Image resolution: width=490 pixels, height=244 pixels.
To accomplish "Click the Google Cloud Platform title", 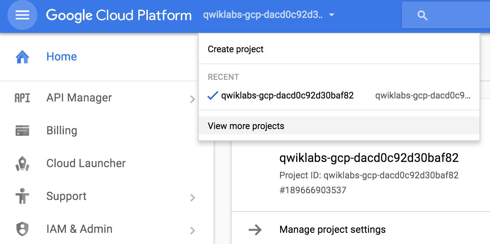I will coord(119,15).
